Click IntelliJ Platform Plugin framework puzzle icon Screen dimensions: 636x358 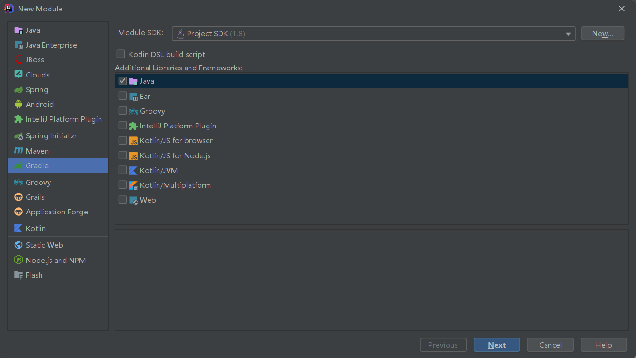coord(133,126)
